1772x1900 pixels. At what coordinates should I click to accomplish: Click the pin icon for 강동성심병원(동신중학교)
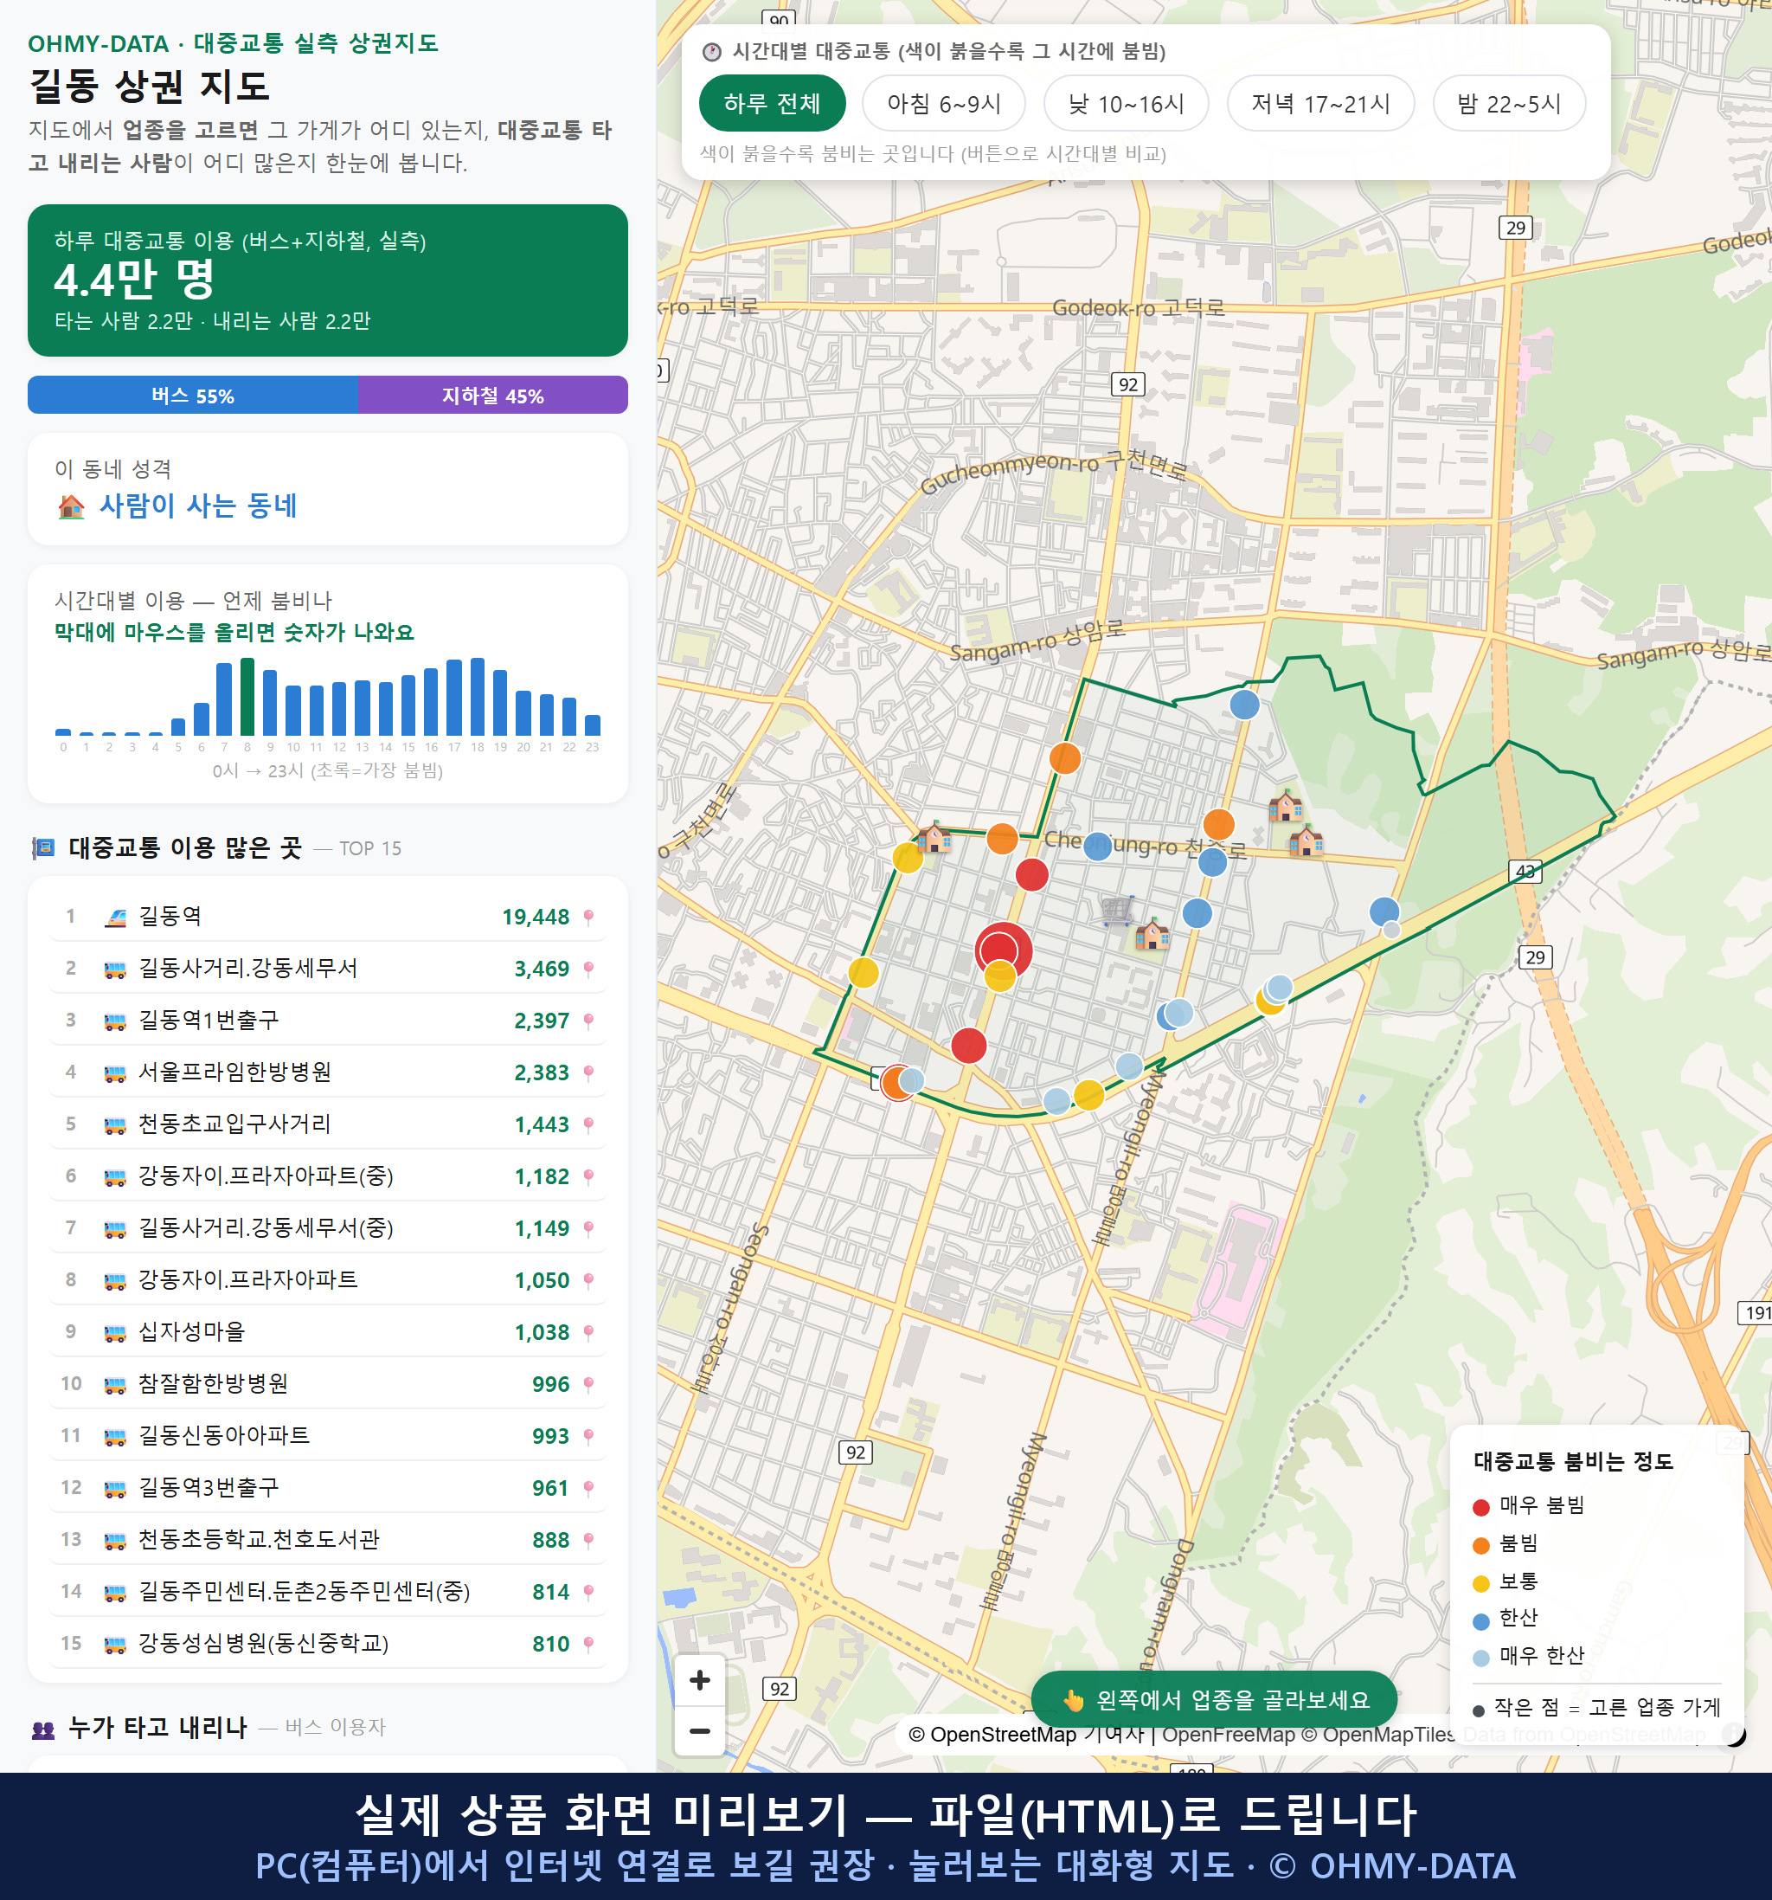point(588,1644)
